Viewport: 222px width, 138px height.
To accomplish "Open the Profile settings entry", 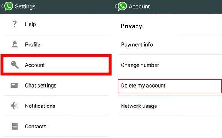I will coord(56,44).
